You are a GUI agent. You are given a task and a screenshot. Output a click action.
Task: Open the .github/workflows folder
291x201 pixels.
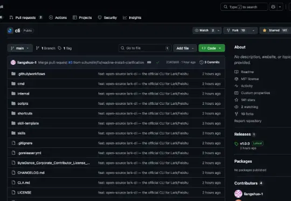(31, 73)
